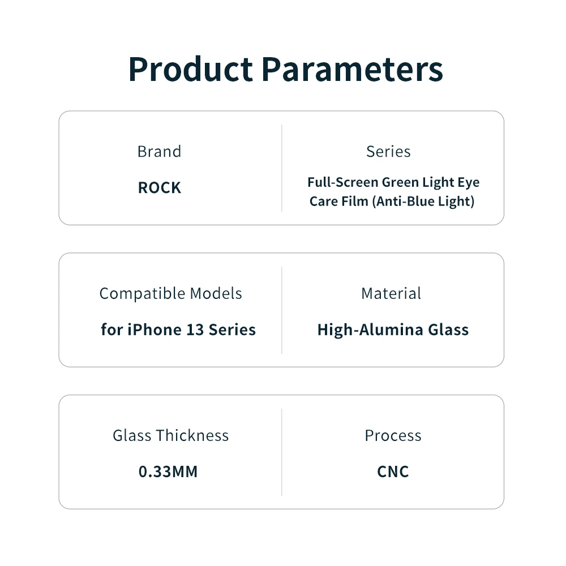Click the High-Alumina Glass value
The image size is (566, 566).
[393, 329]
